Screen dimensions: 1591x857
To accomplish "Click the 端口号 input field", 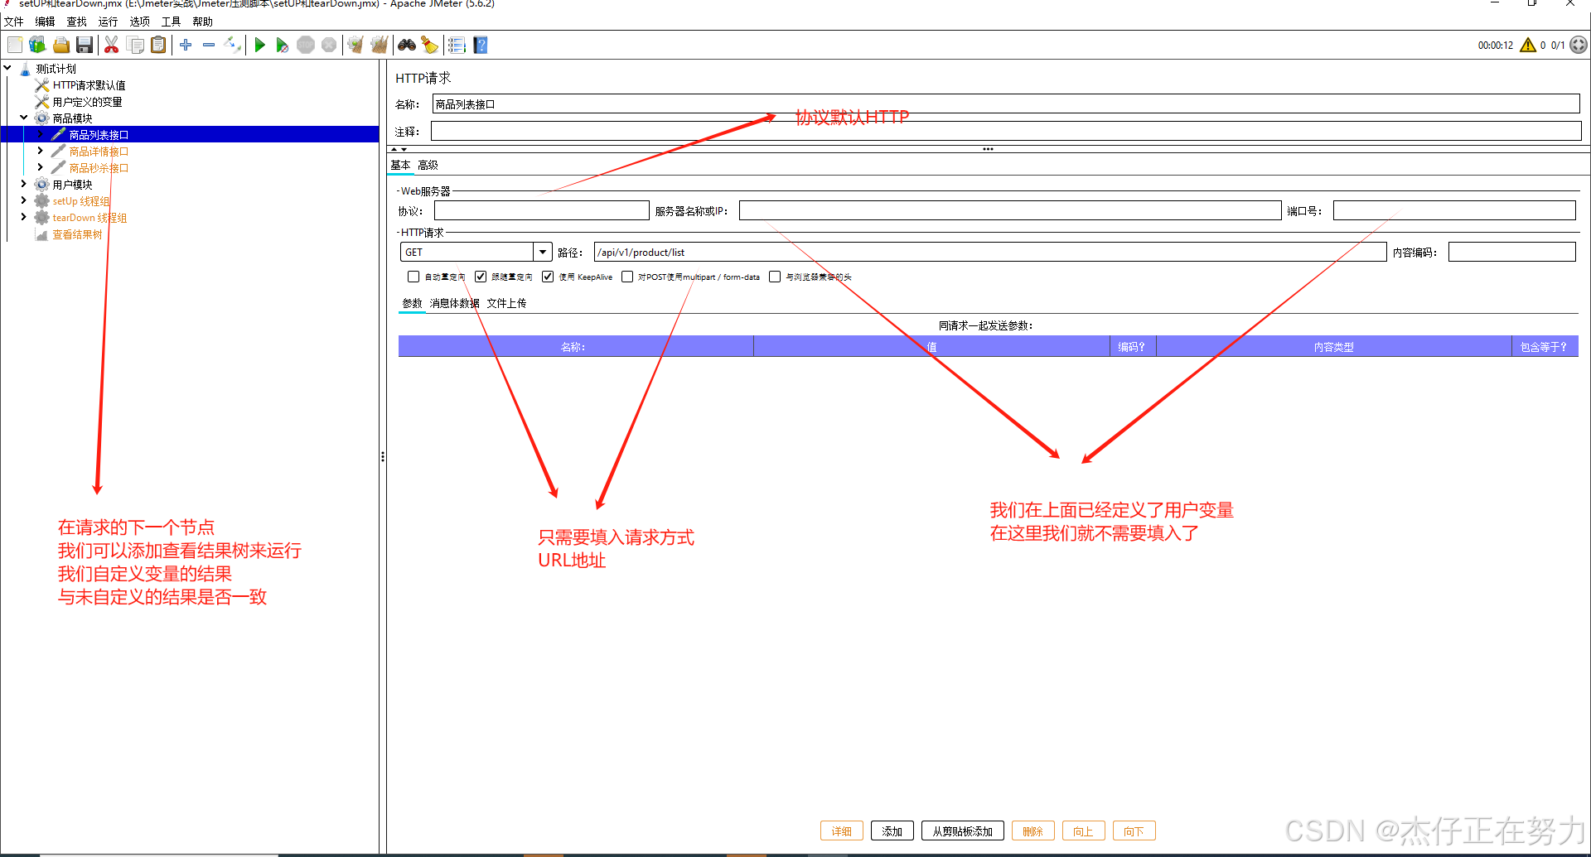I will pos(1454,210).
